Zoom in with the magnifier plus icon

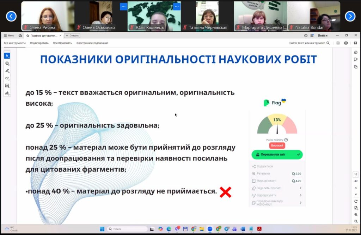point(356,214)
